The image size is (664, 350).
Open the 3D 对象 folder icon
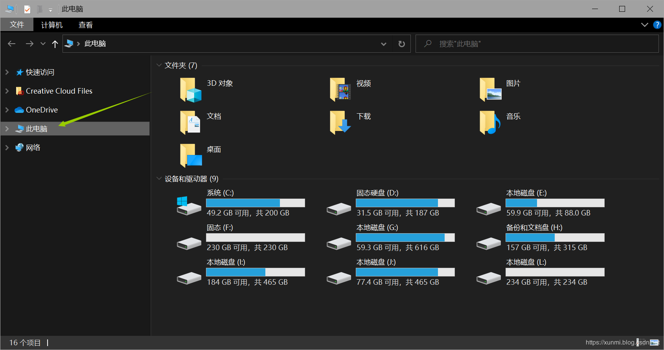coord(191,90)
